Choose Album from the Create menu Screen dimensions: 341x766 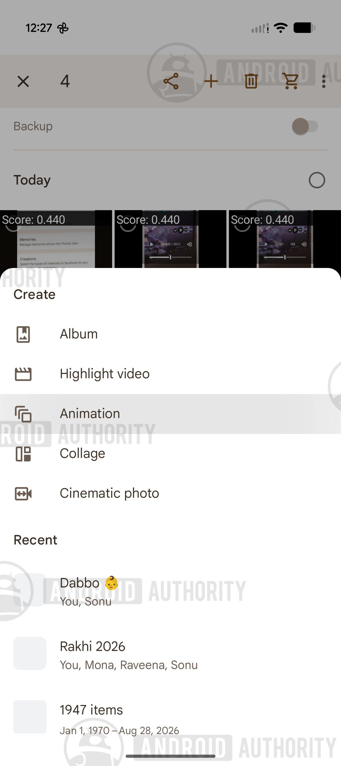[x=170, y=334]
